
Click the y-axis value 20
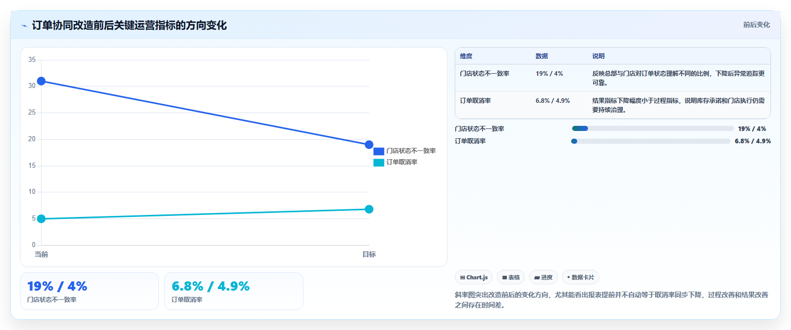(x=32, y=139)
